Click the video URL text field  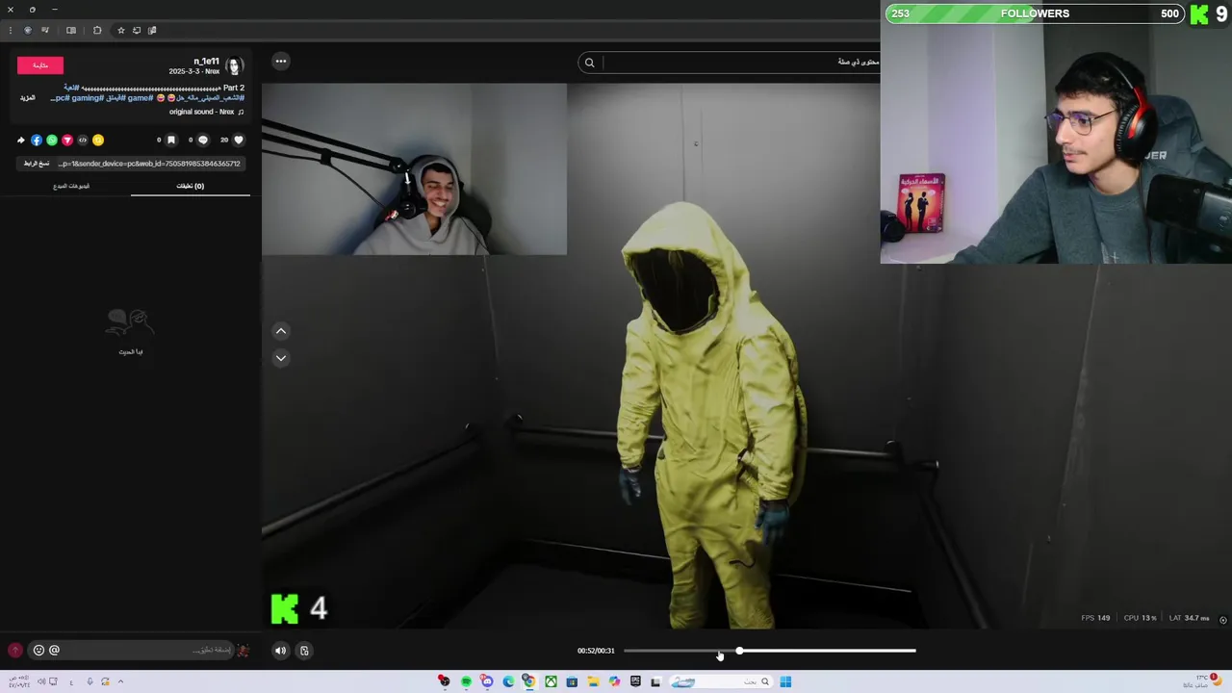150,164
